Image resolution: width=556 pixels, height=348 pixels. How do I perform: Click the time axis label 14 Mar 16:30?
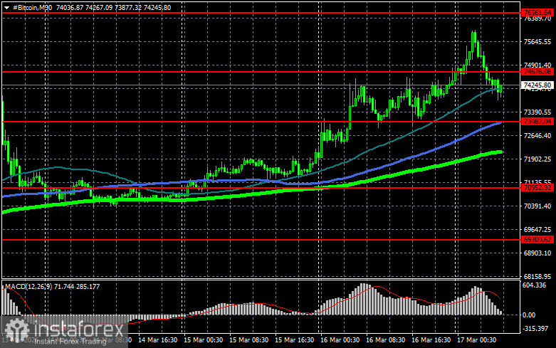[x=158, y=340]
